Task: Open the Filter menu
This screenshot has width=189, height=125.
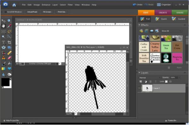Action: (x=70, y=5)
